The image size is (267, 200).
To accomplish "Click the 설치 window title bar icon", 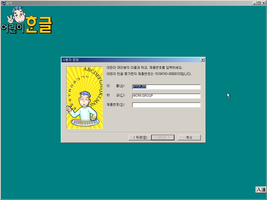I will (3, 3).
